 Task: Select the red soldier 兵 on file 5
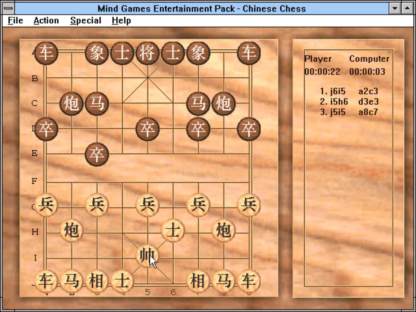click(x=147, y=205)
